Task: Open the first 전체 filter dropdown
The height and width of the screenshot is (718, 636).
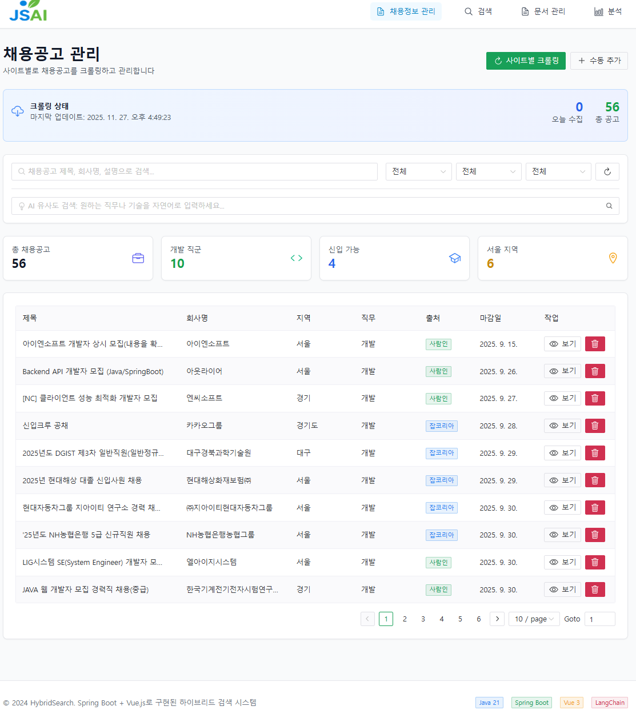Action: point(418,171)
